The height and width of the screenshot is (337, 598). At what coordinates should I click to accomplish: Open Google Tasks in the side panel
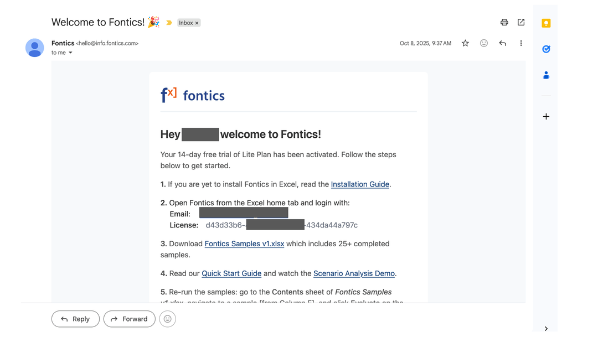546,49
